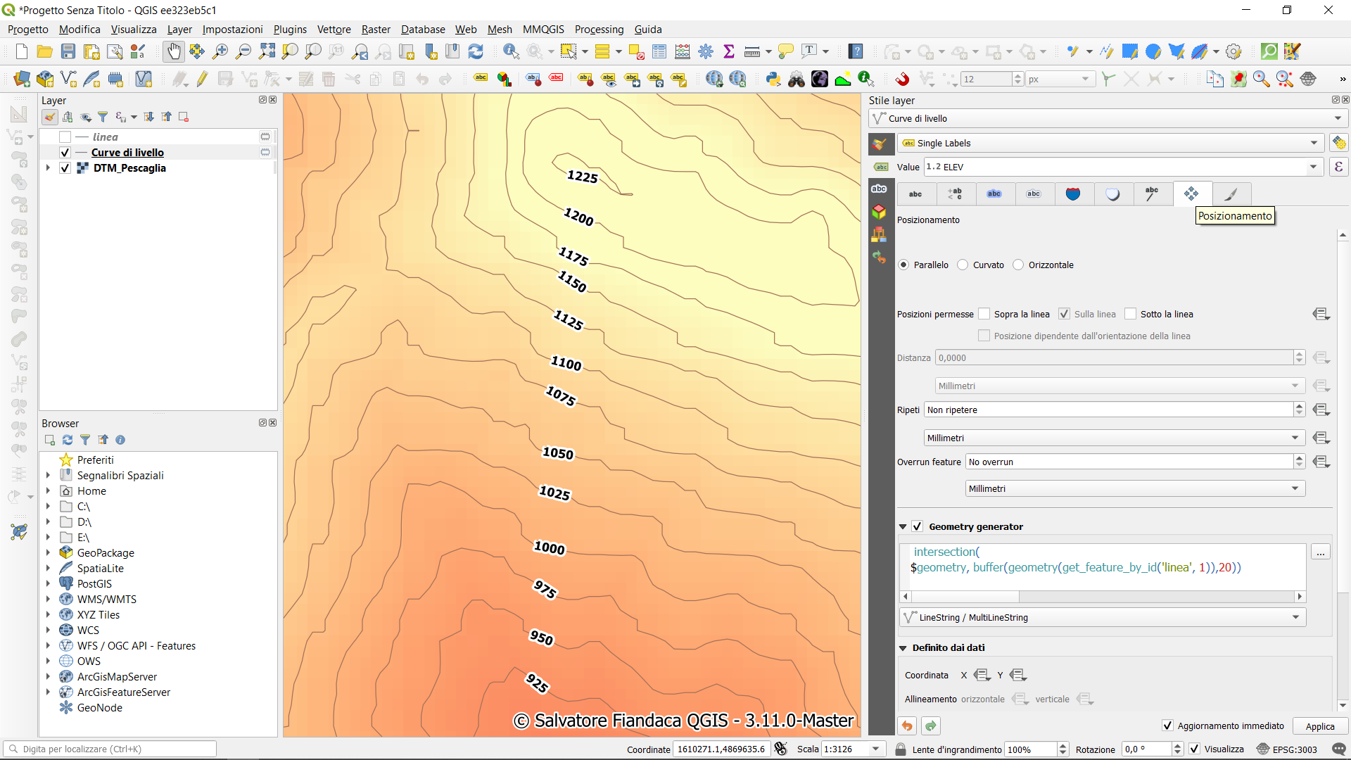
Task: Click the Refresh map icon
Action: click(x=476, y=51)
